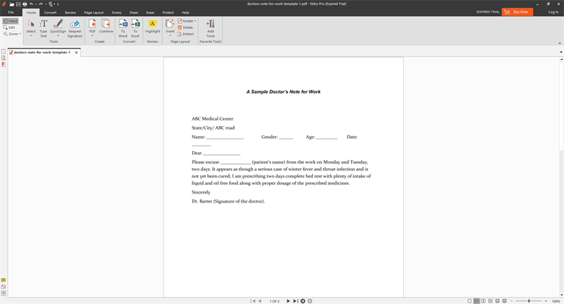Choose the Select tool icon

pyautogui.click(x=31, y=24)
